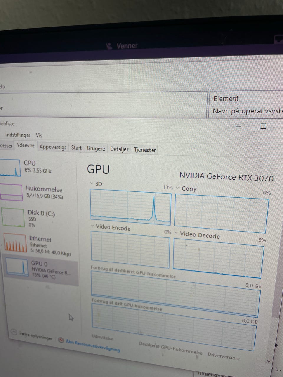The width and height of the screenshot is (283, 377).
Task: Click the Driverversion label
Action: 223,356
